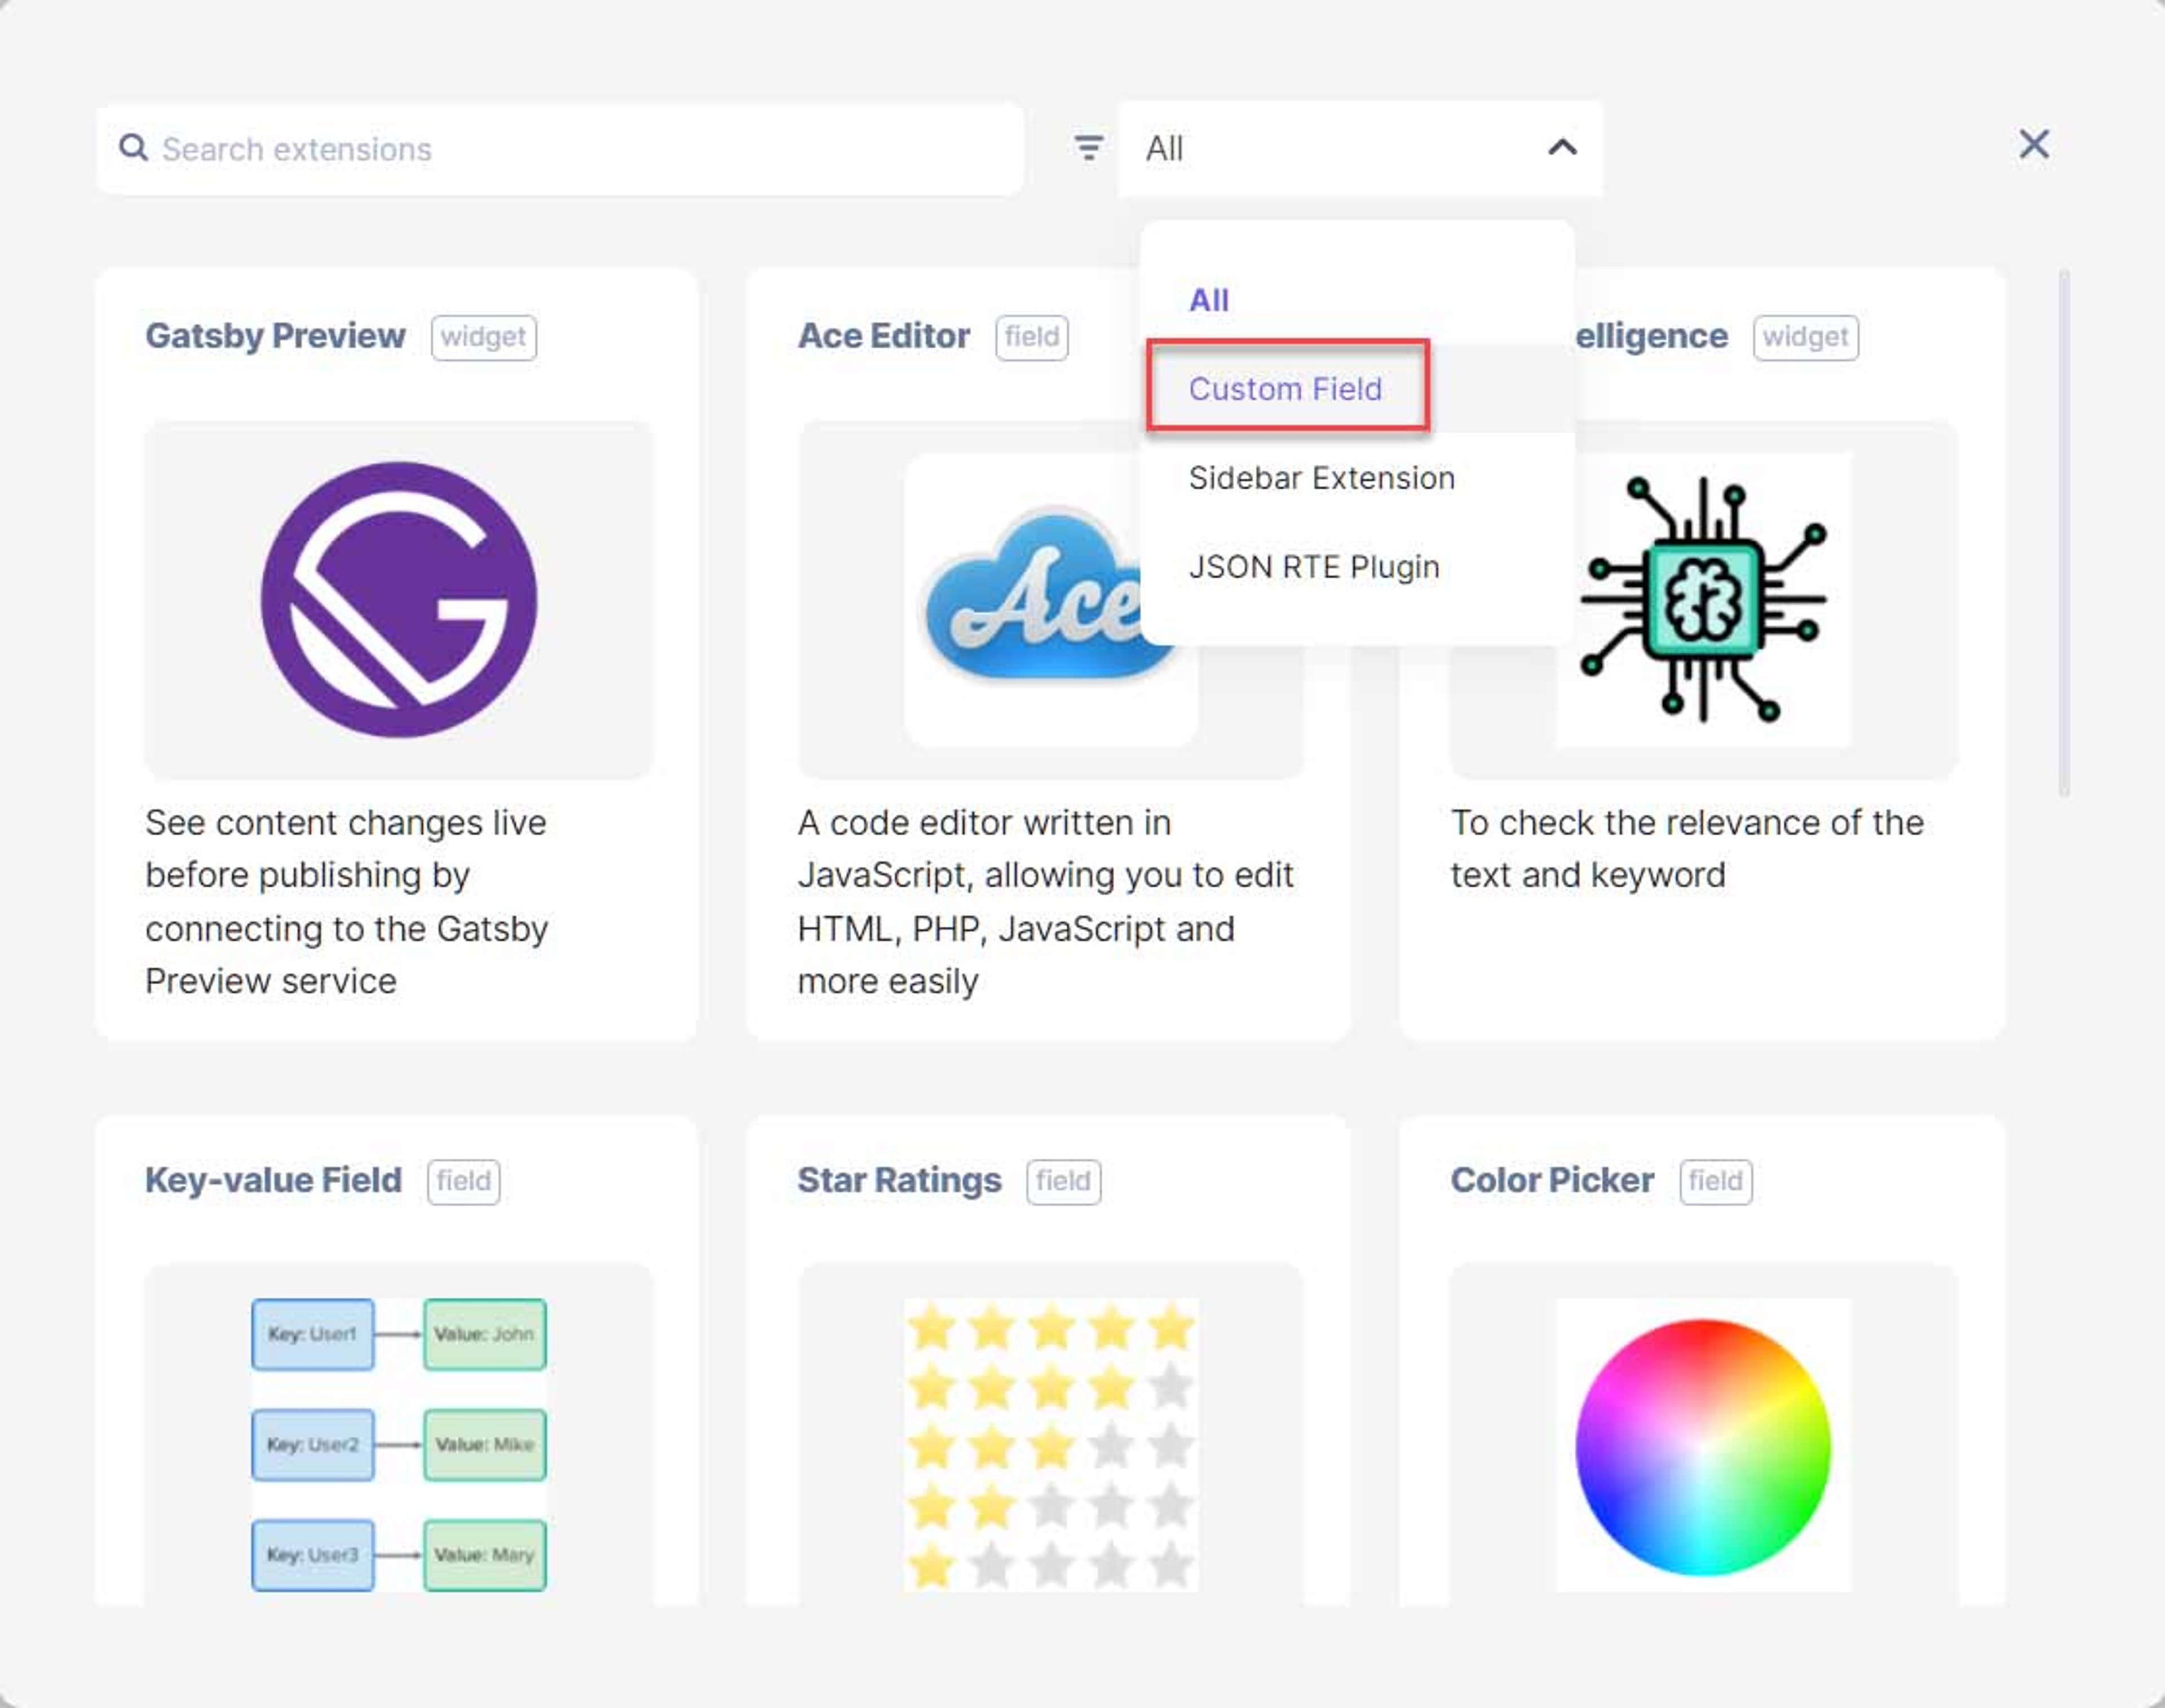
Task: Close the extensions dialog with X
Action: coord(2034,145)
